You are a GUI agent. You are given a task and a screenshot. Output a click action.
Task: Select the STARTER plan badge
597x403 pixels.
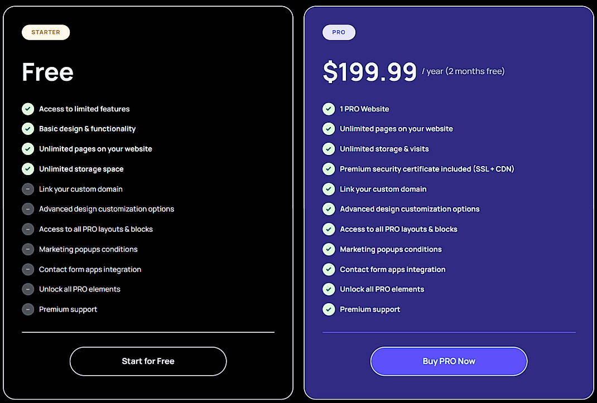tap(46, 32)
